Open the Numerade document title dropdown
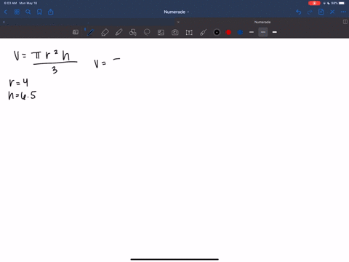The image size is (349, 262). point(176,12)
